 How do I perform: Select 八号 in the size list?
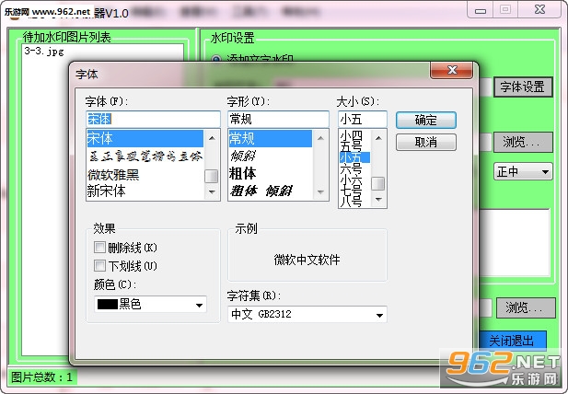coord(354,202)
